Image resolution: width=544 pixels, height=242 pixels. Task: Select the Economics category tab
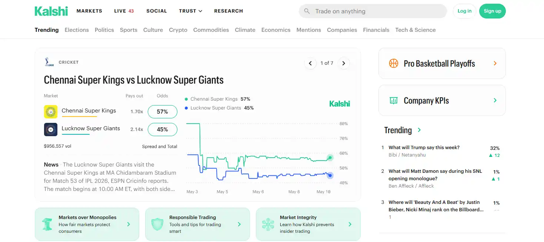click(276, 30)
